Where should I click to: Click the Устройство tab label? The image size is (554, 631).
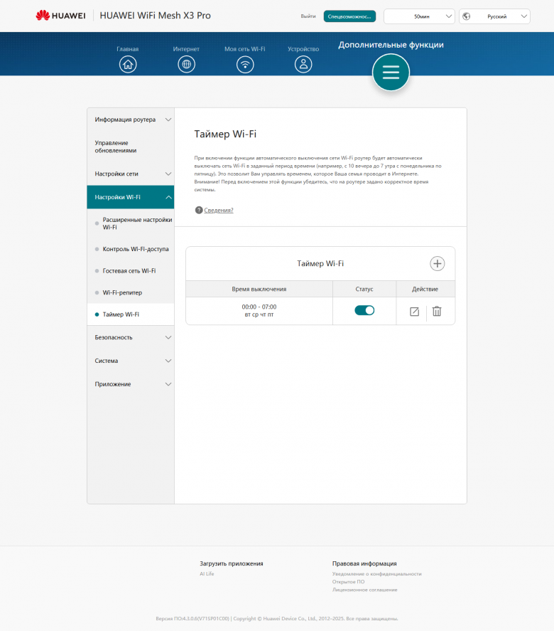[303, 49]
